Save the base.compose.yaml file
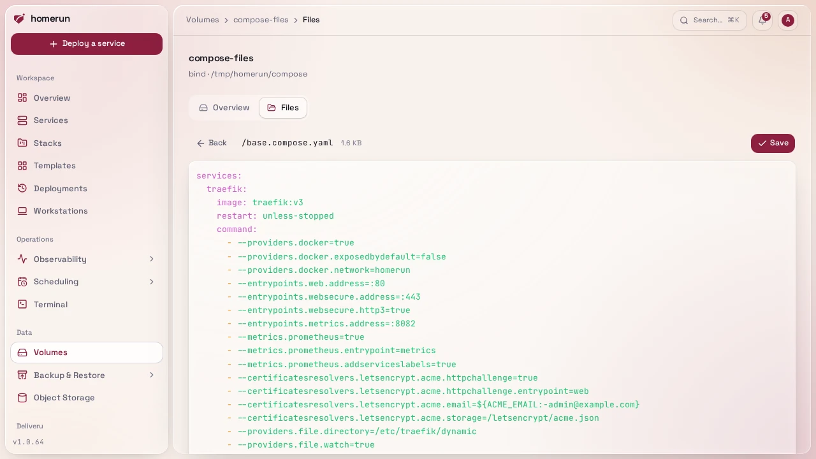Viewport: 816px width, 459px height. click(x=773, y=143)
